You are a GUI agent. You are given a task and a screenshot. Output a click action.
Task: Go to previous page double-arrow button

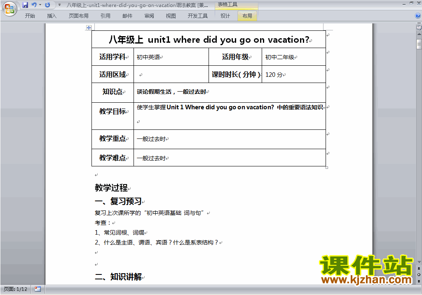pyautogui.click(x=419, y=268)
